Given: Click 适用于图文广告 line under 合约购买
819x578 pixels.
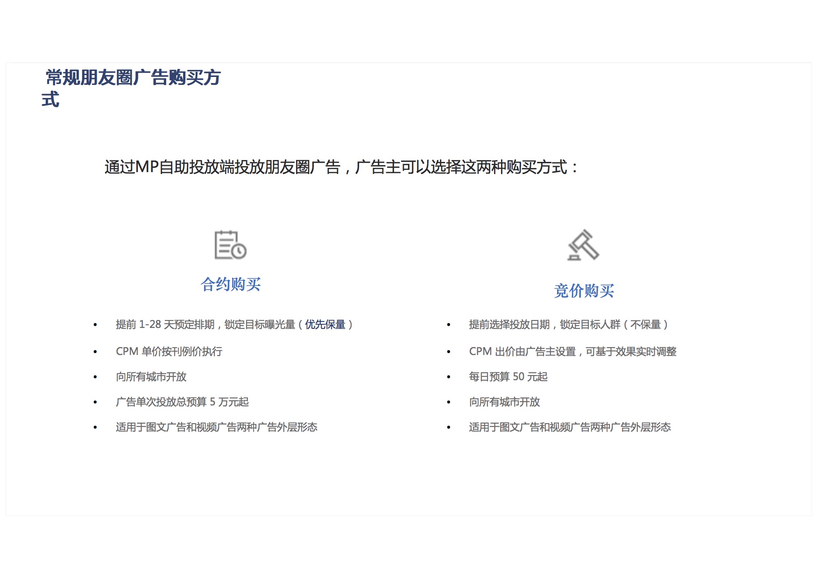Looking at the screenshot, I should point(216,427).
